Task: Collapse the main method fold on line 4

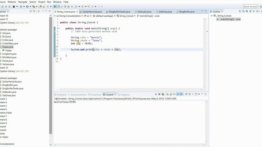Action: pyautogui.click(x=59, y=29)
